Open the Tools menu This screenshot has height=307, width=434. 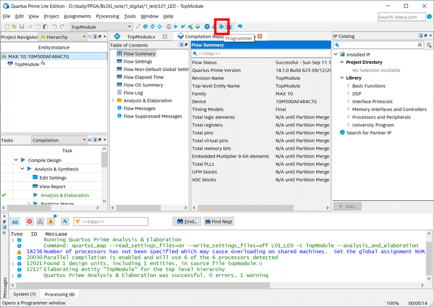point(130,16)
